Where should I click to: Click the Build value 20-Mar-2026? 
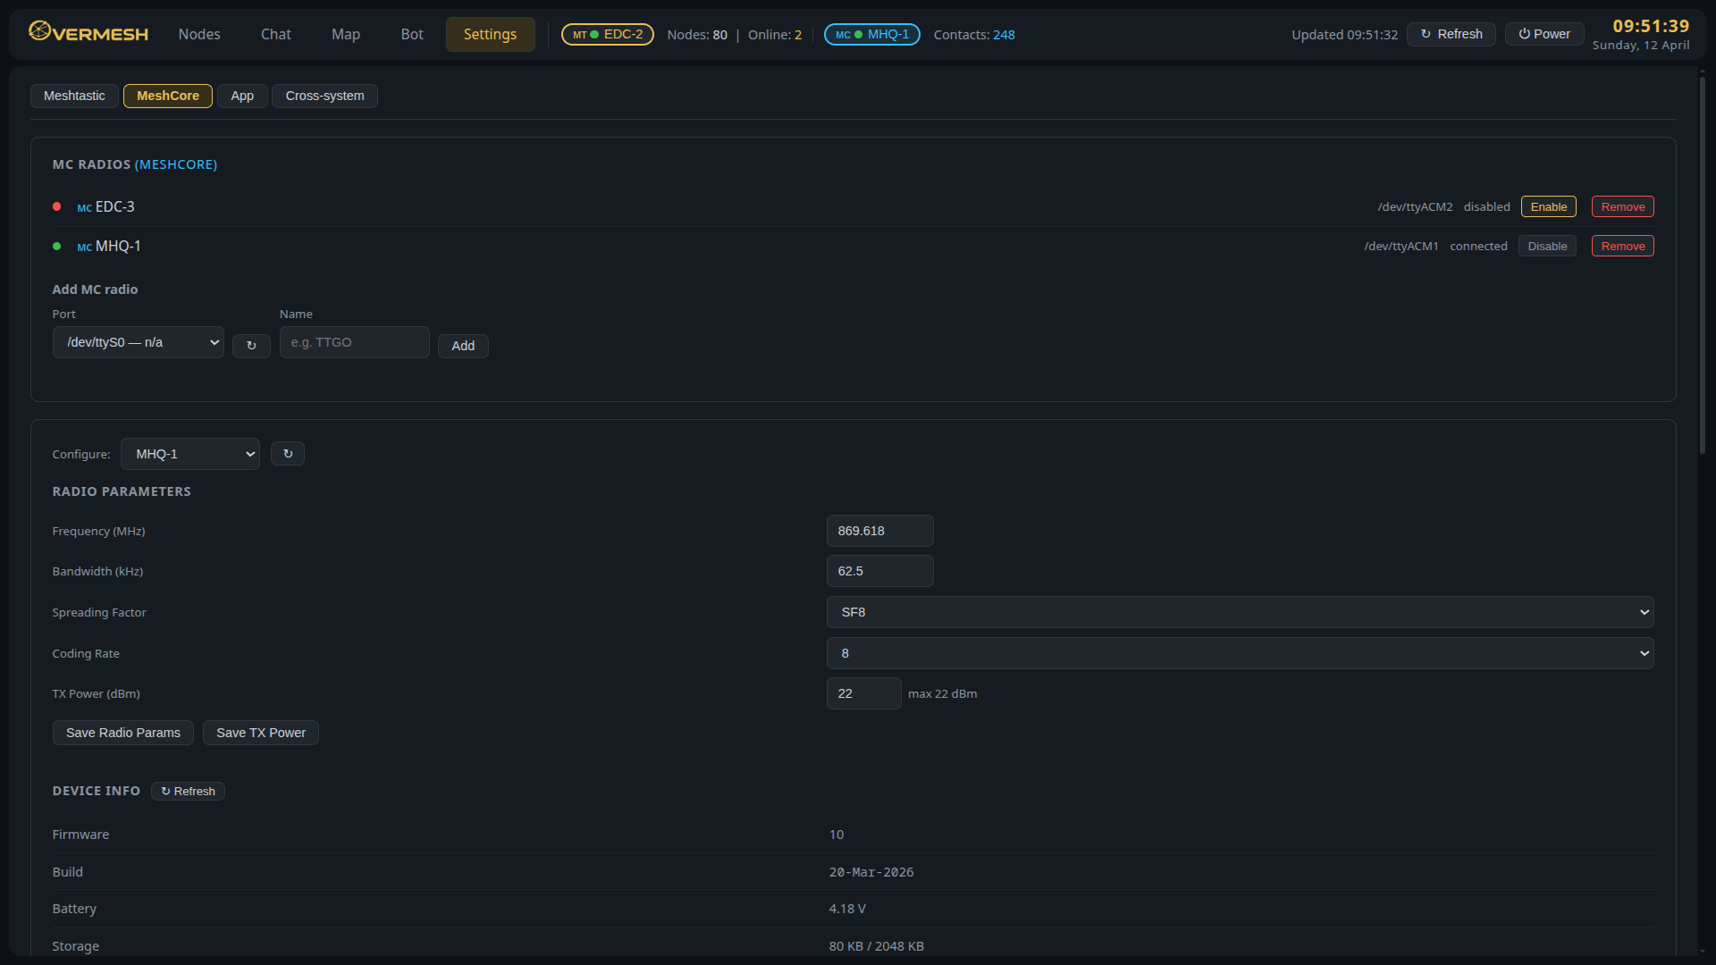click(x=871, y=872)
